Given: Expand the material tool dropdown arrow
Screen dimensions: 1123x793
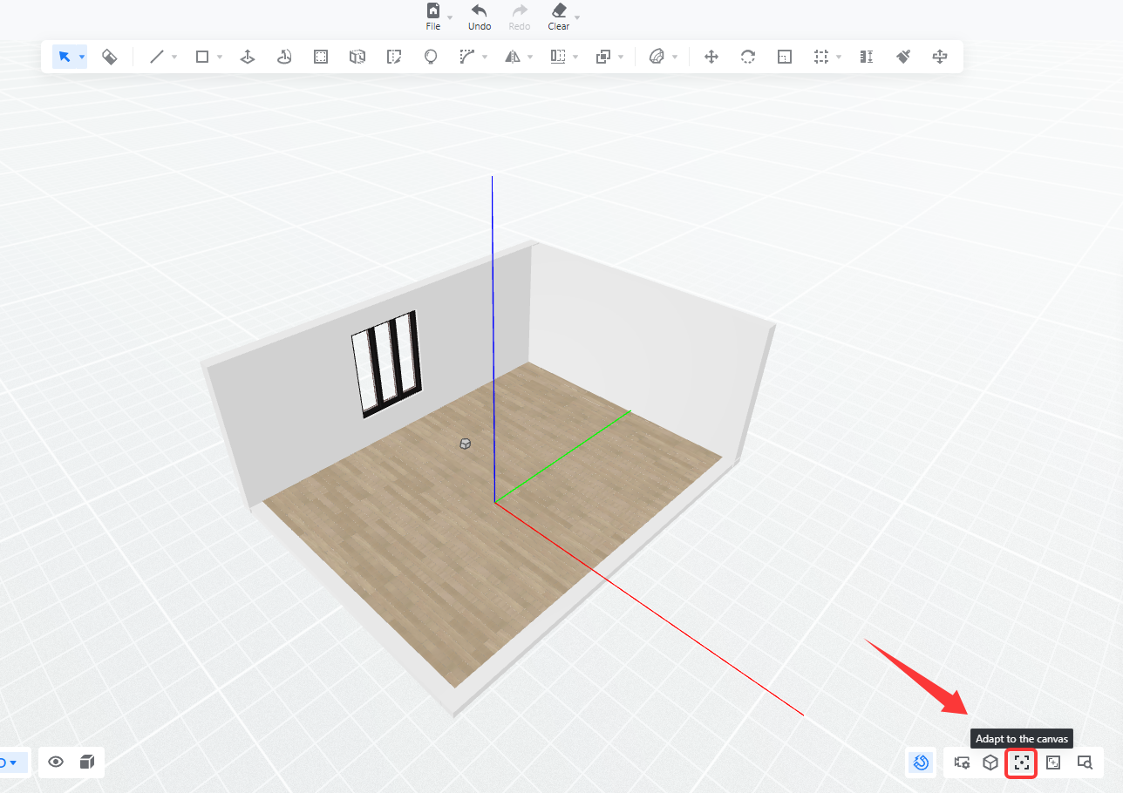Looking at the screenshot, I should click(x=675, y=58).
